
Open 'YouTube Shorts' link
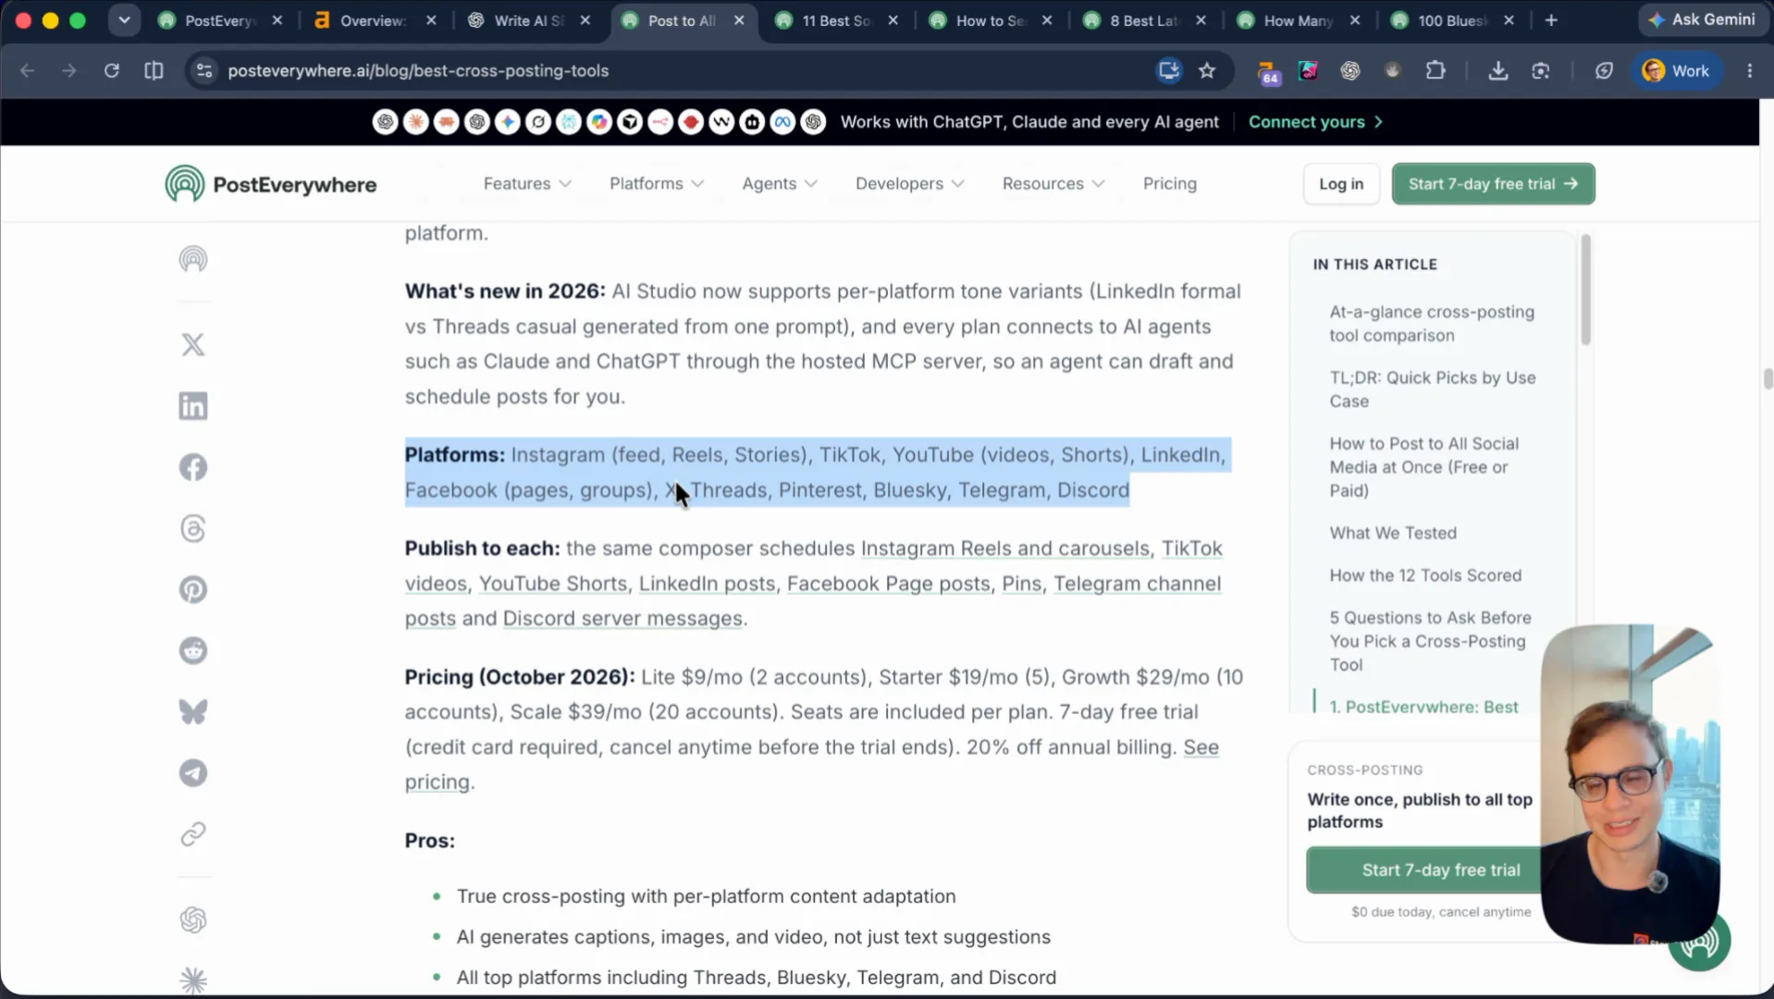[553, 584]
